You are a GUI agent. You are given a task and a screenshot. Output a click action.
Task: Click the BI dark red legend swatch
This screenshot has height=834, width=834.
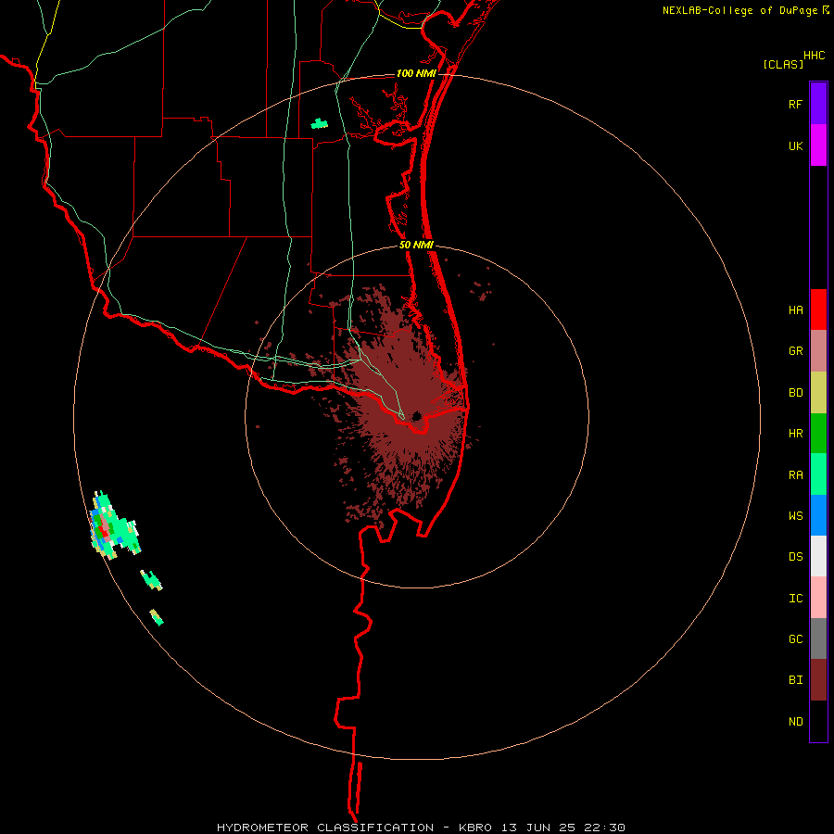818,680
